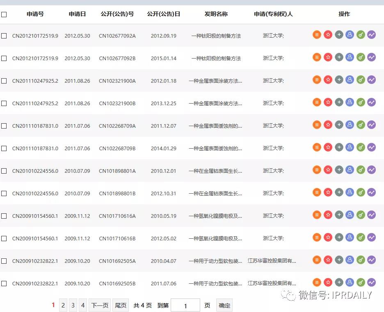
Task: Click publication number CN102321900B
Action: click(117, 103)
